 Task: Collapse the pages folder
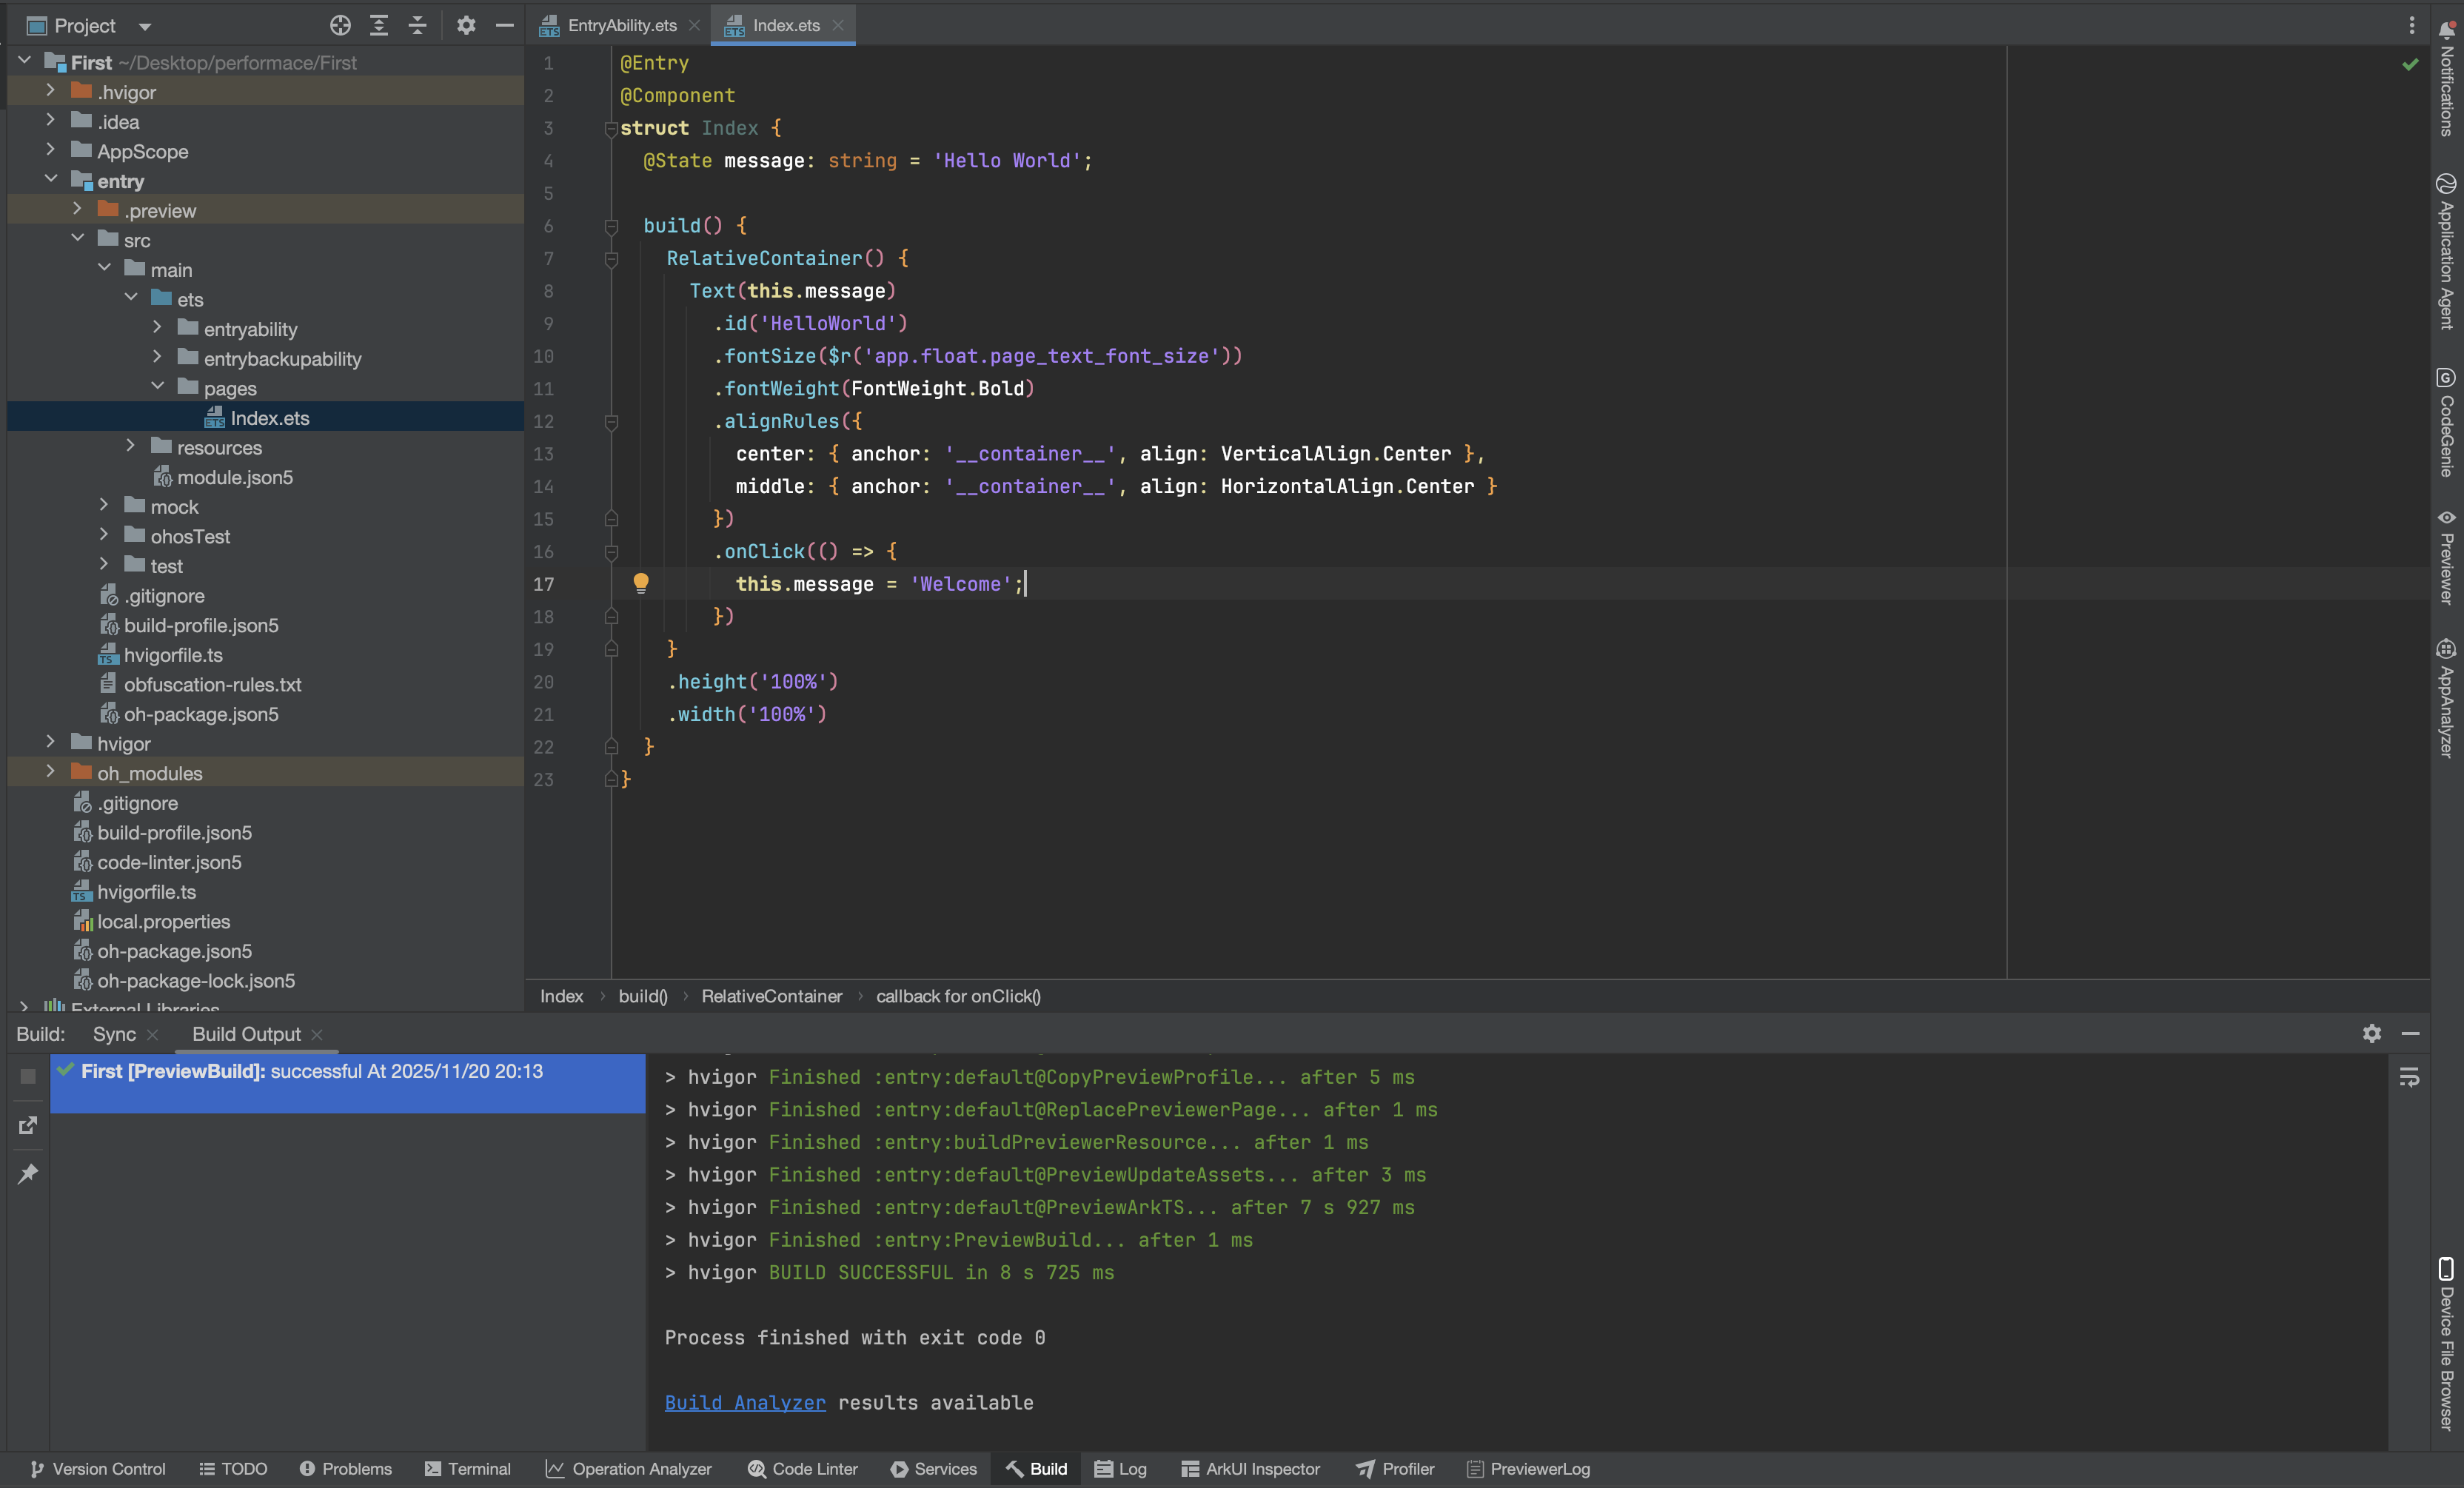coord(157,387)
